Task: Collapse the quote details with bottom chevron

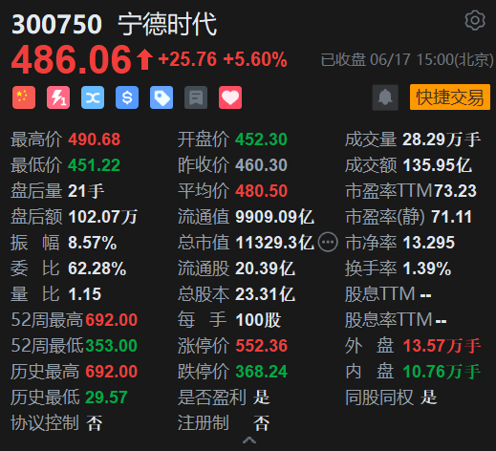Action: [249, 440]
